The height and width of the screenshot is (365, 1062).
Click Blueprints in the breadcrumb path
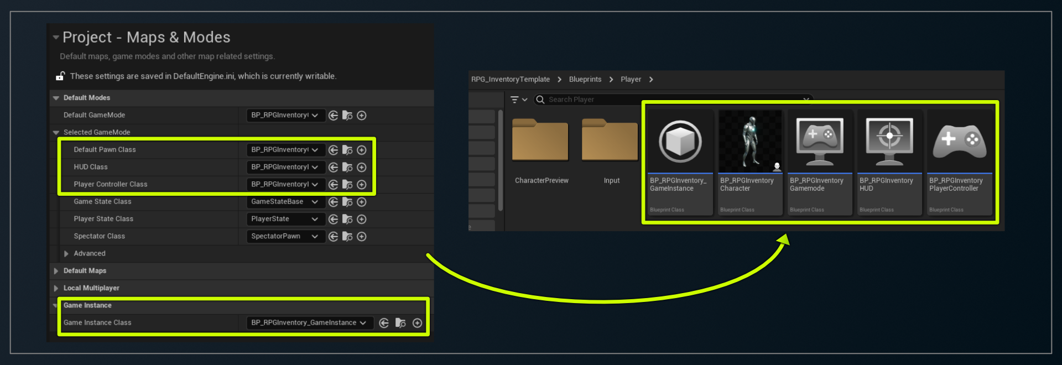tap(585, 80)
